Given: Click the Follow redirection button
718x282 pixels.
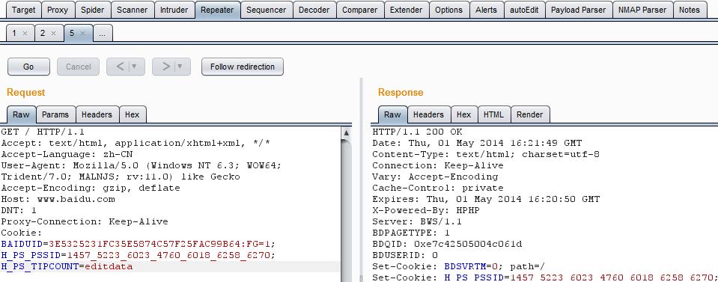Looking at the screenshot, I should pyautogui.click(x=243, y=67).
